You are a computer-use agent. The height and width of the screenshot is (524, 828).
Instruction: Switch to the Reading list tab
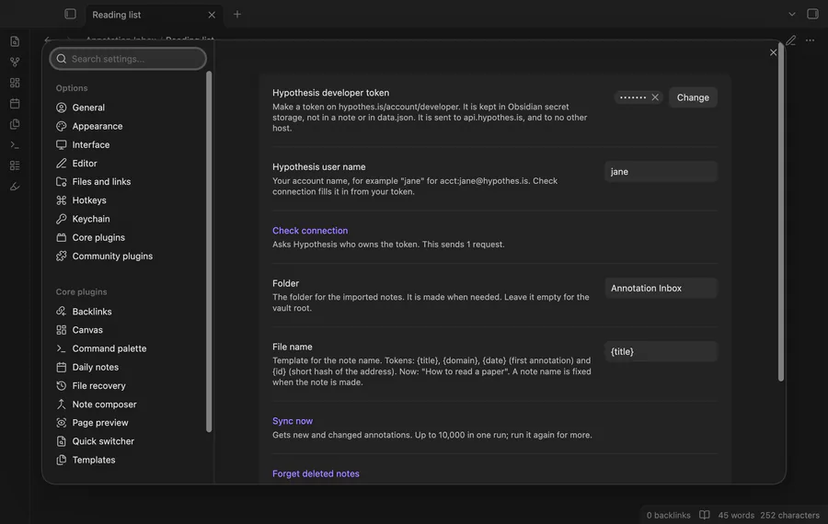(117, 15)
